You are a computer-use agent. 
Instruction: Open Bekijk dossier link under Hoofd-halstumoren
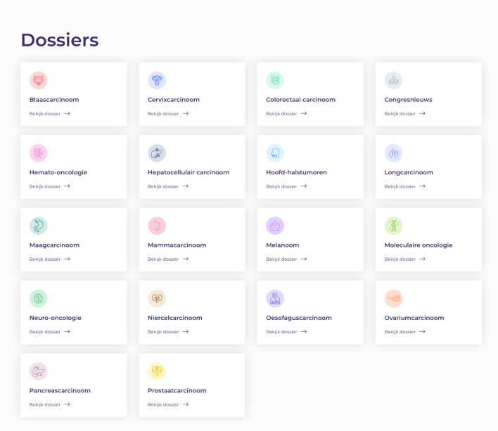tap(286, 186)
